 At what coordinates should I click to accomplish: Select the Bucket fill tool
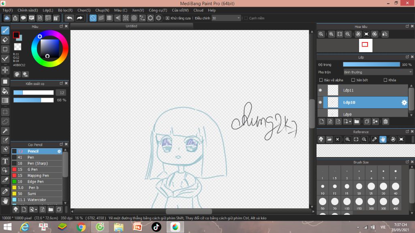point(5,91)
